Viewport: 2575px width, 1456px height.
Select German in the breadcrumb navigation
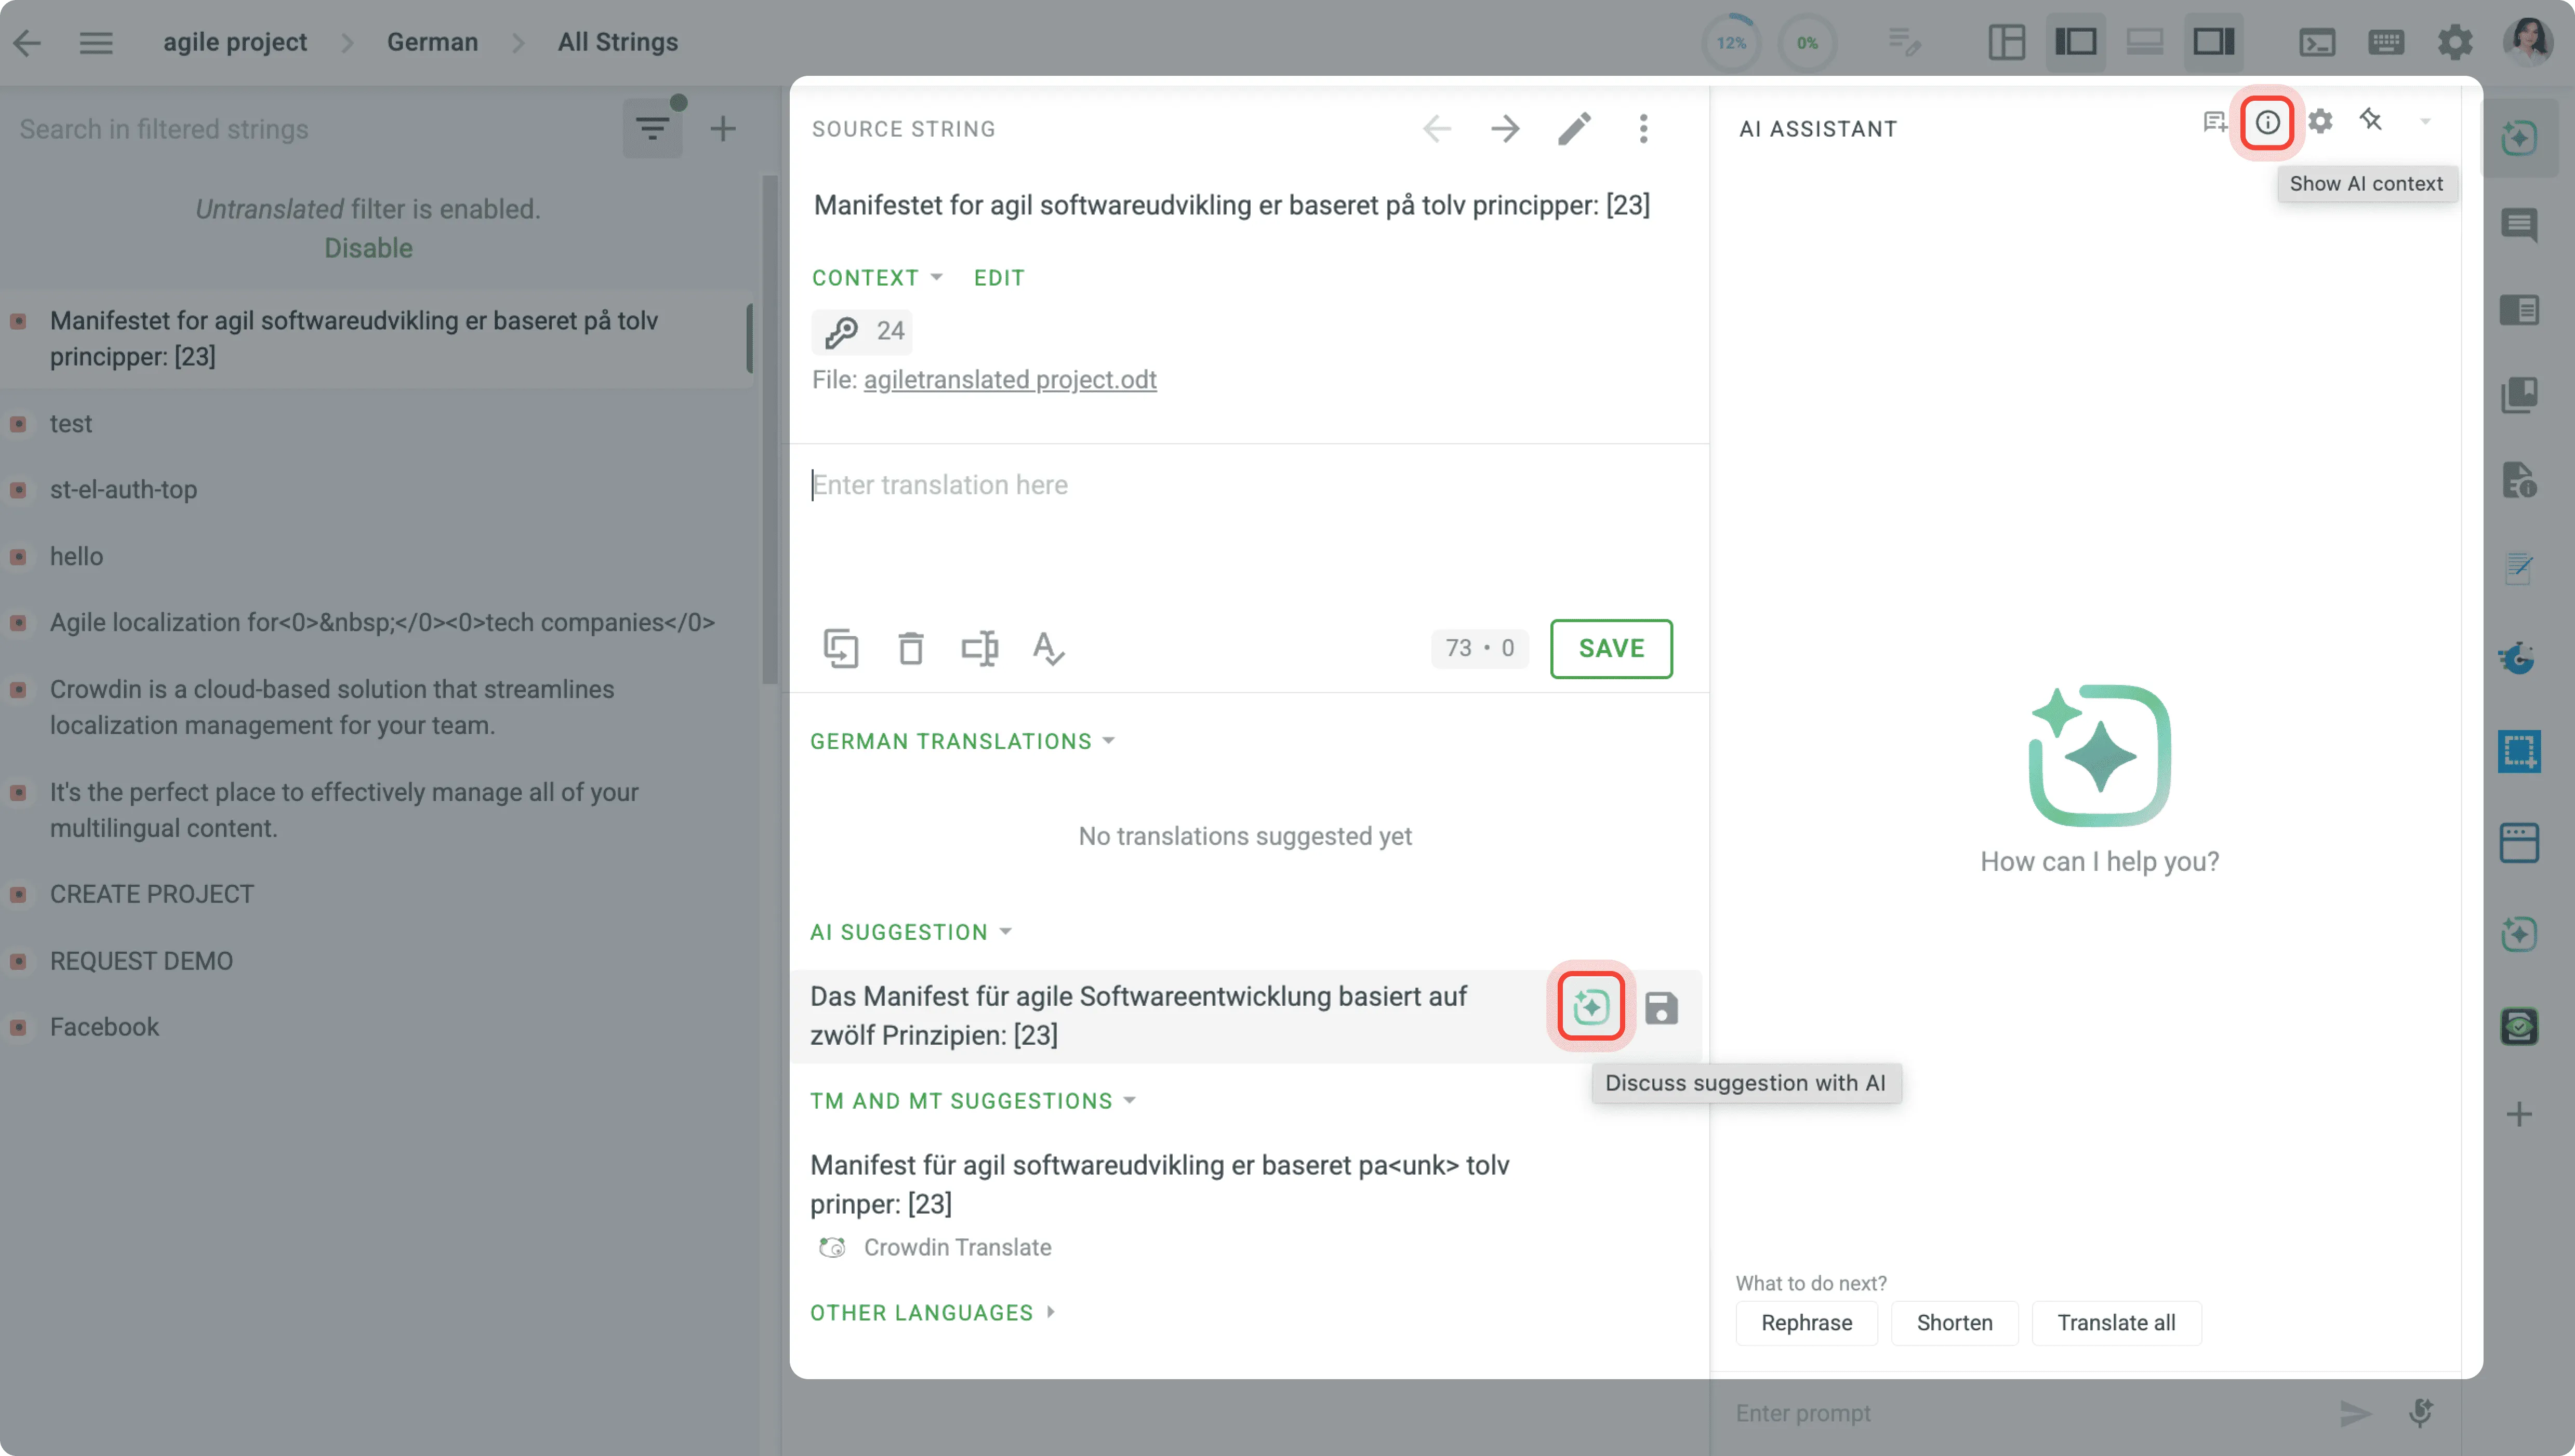tap(432, 42)
